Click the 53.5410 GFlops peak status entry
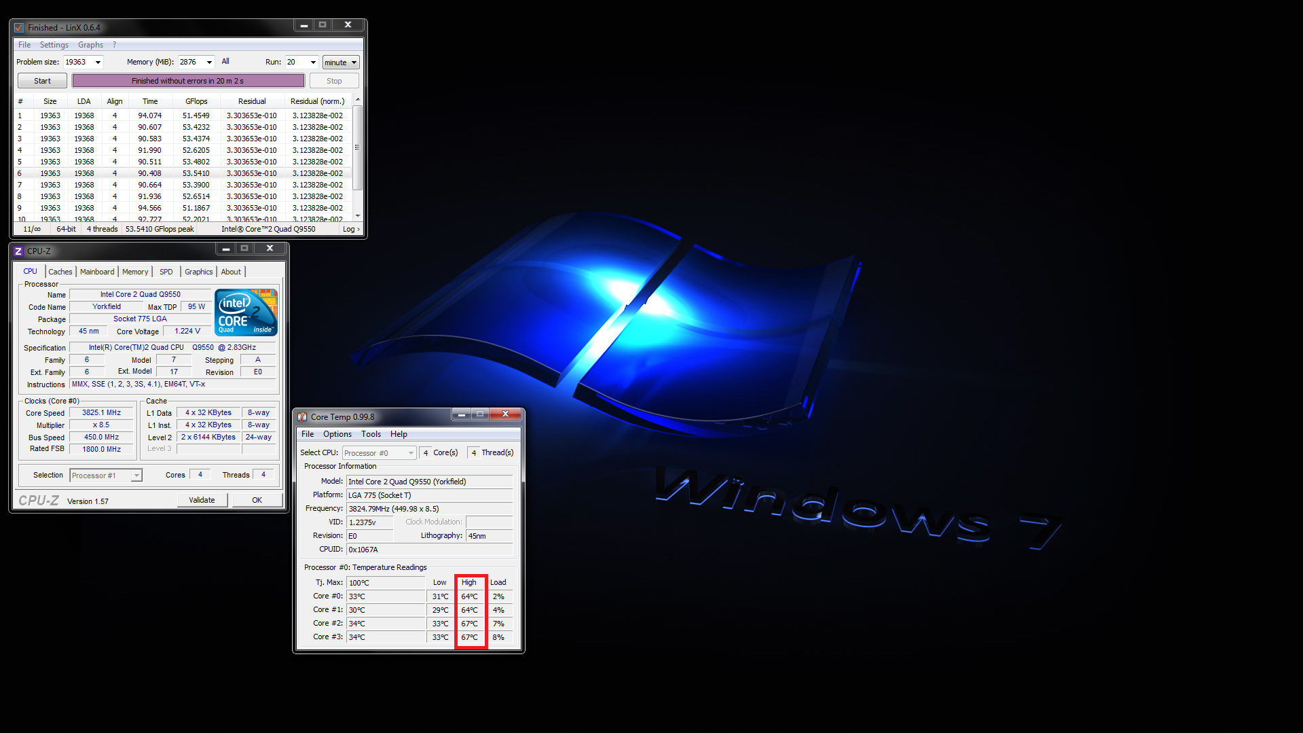 (160, 230)
